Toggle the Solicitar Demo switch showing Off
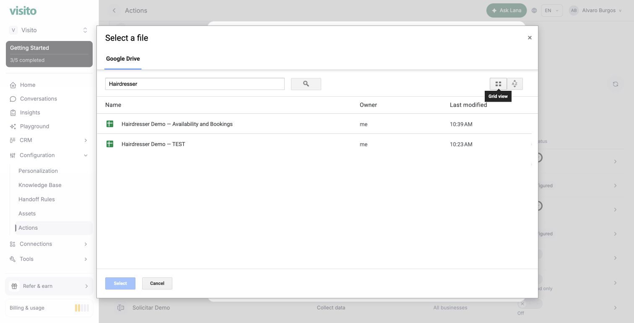Viewport: 634px width, 323px height. [530, 304]
